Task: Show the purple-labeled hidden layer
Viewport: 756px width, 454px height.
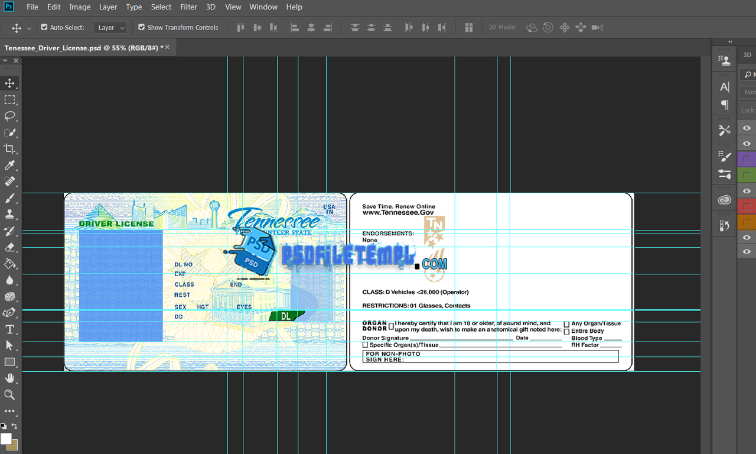Action: (x=747, y=160)
